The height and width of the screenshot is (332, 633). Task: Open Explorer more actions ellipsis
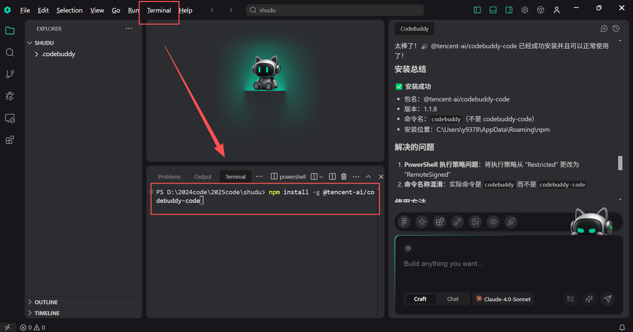coord(129,29)
